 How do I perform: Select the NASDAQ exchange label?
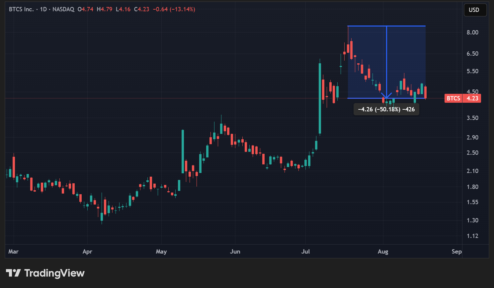click(x=63, y=9)
